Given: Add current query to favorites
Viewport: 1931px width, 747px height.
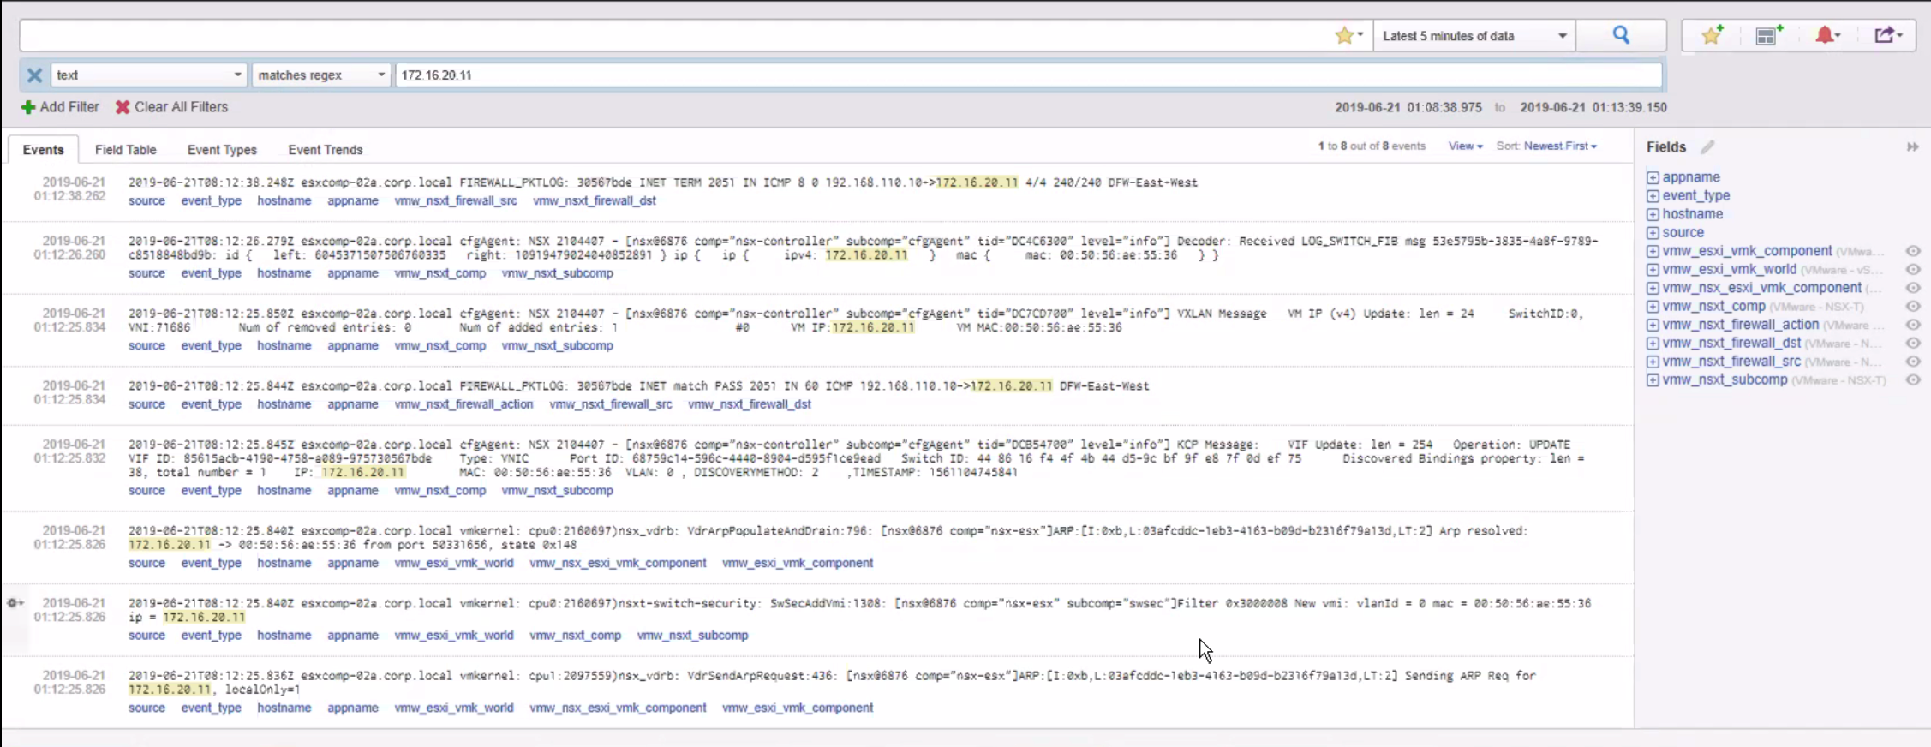Looking at the screenshot, I should [1712, 35].
